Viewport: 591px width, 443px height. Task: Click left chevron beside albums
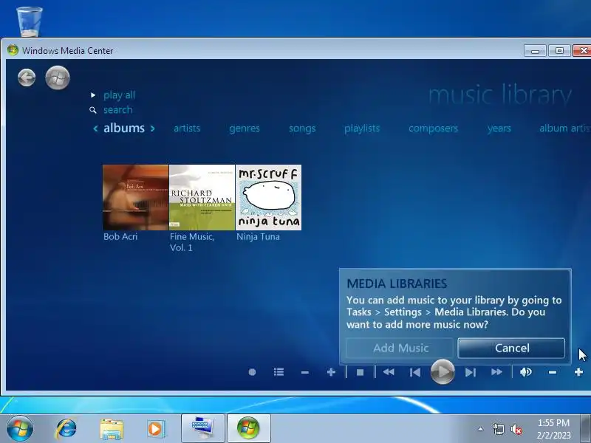pos(96,128)
